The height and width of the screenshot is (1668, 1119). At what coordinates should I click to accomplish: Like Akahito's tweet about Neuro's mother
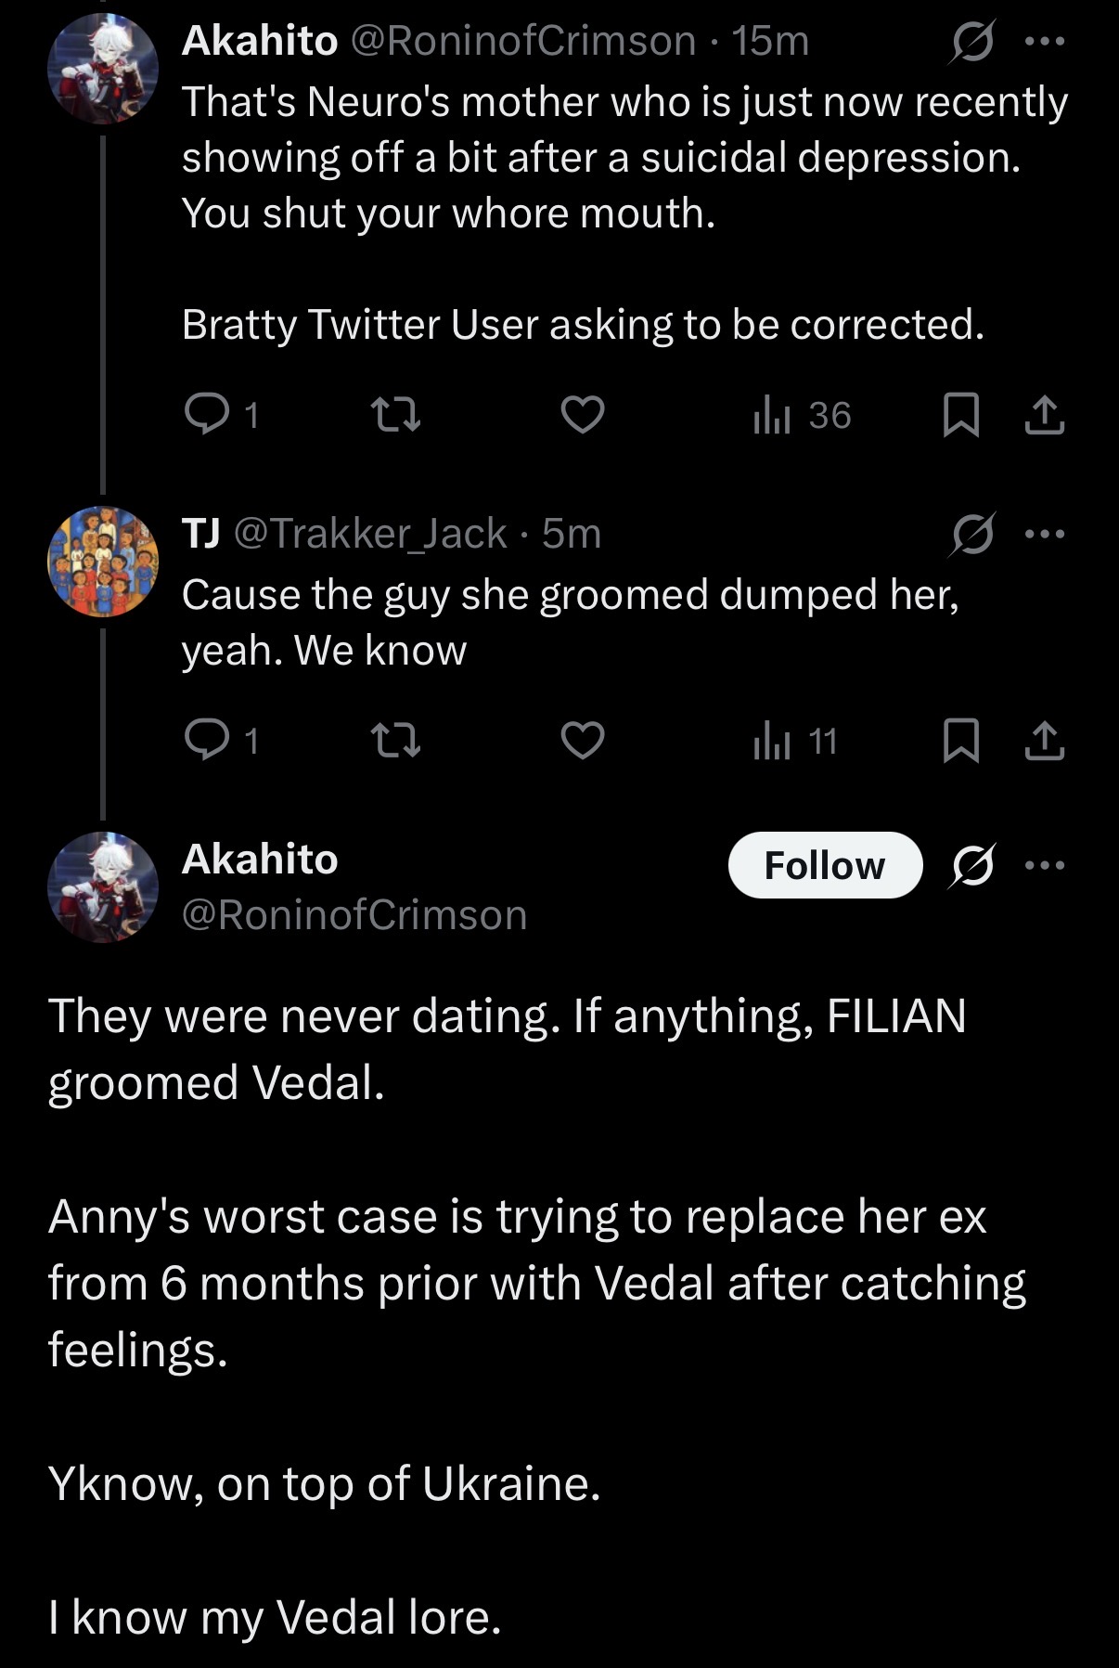tap(583, 414)
